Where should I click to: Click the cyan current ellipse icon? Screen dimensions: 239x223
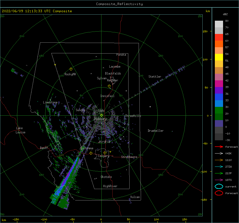tap(219, 186)
